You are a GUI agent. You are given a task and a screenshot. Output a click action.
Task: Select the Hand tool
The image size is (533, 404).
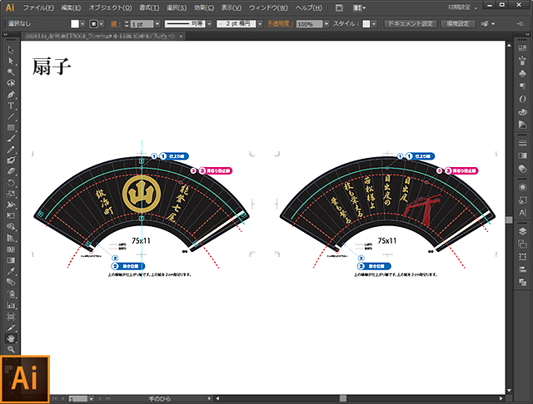click(11, 339)
